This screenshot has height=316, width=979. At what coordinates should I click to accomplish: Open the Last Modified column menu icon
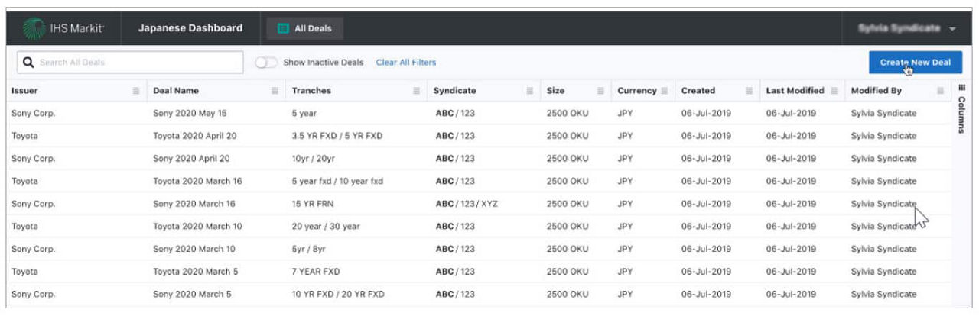[x=834, y=91]
